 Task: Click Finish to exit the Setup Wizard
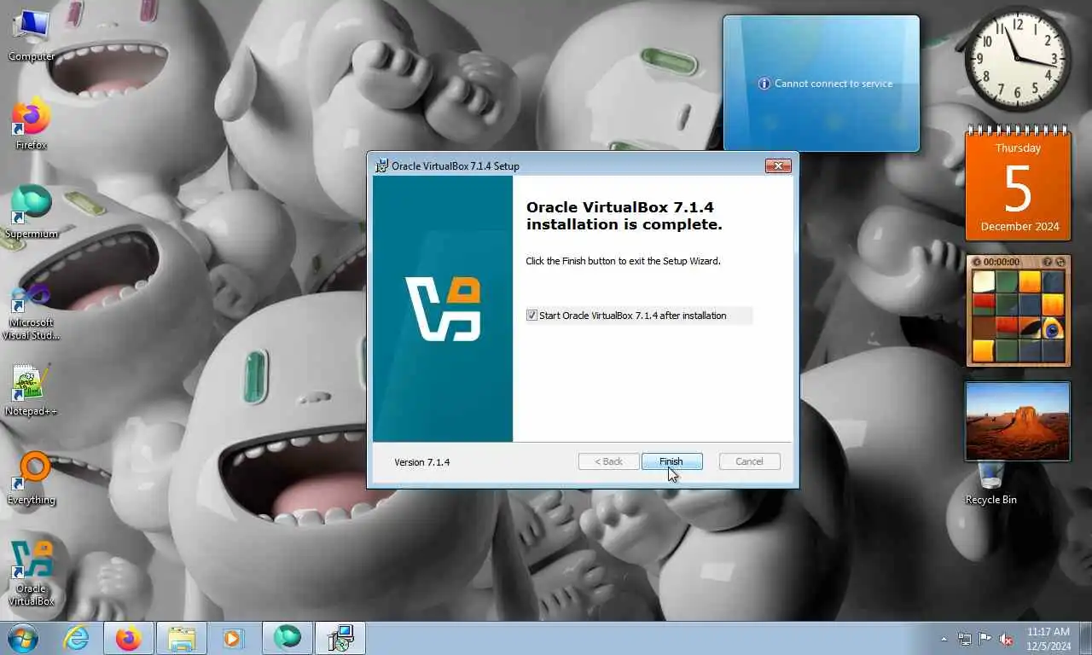pos(671,461)
